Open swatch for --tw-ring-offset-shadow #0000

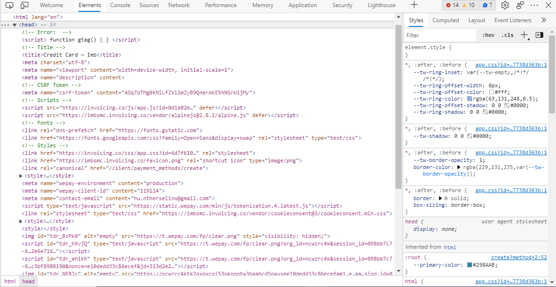tap(507, 106)
